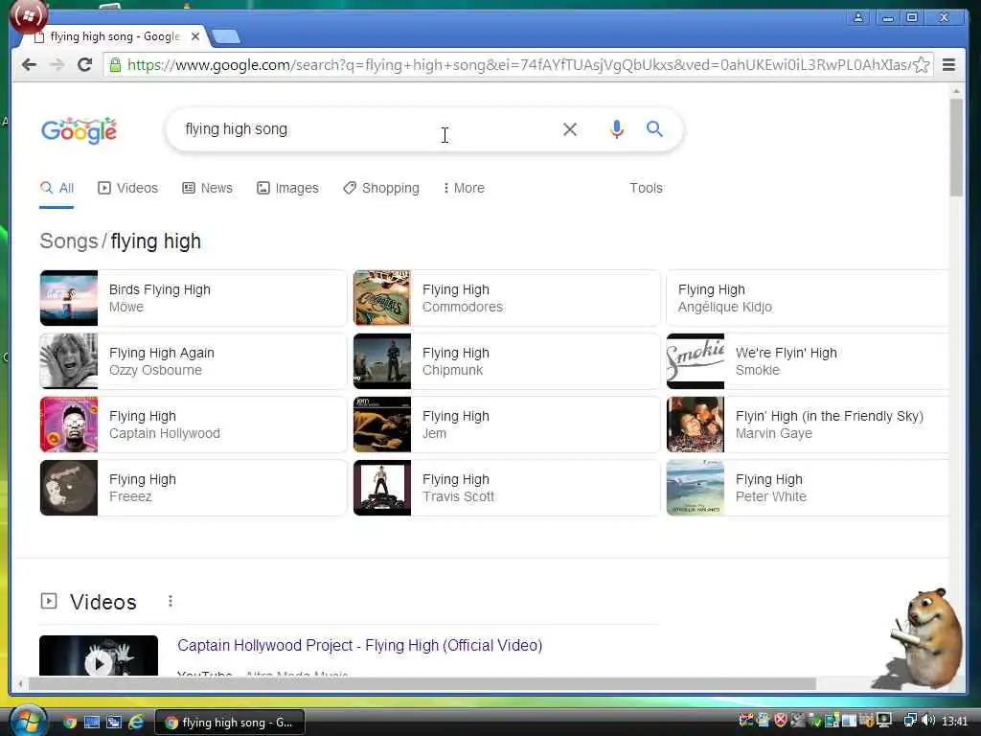
Task: Open the Videos section three-dot menu
Action: 171,602
